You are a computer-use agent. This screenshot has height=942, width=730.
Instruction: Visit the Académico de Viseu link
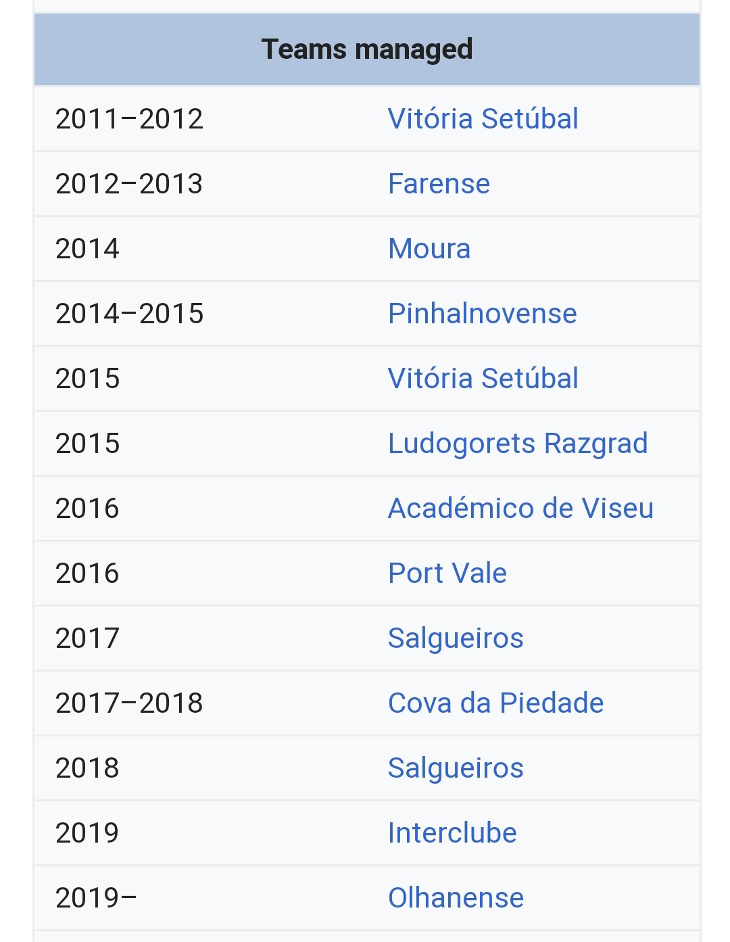click(x=520, y=509)
